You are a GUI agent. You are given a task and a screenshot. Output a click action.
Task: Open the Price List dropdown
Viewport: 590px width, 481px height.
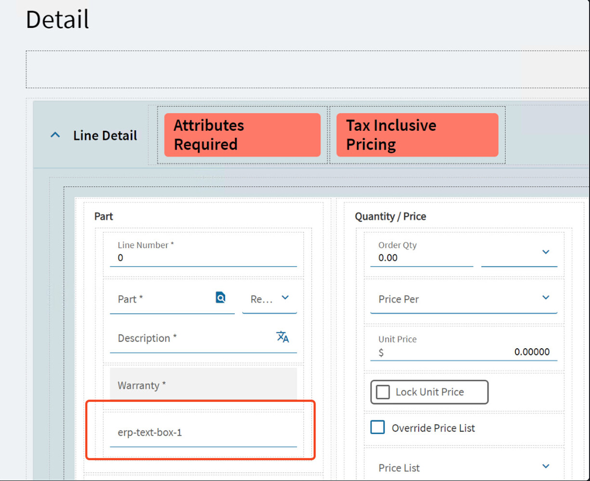546,465
